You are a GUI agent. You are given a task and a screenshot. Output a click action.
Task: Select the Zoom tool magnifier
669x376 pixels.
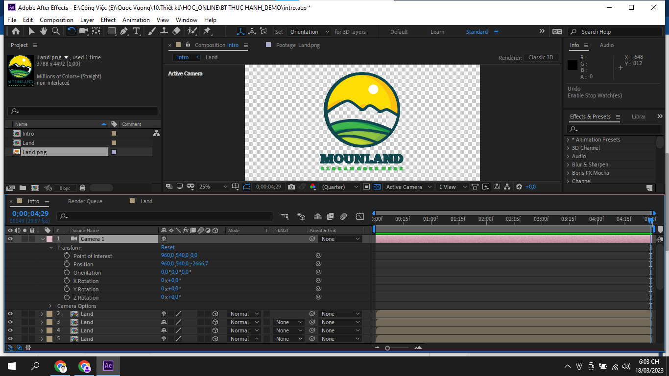tap(56, 31)
